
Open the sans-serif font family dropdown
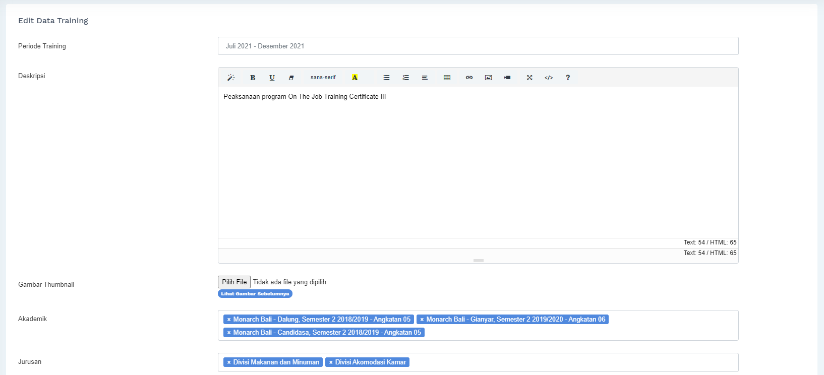click(323, 78)
